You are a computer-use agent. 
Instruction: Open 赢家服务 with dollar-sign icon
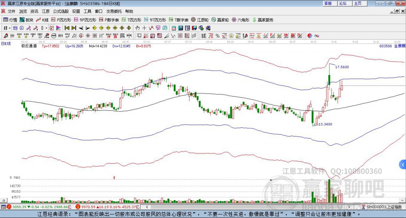click(x=263, y=20)
